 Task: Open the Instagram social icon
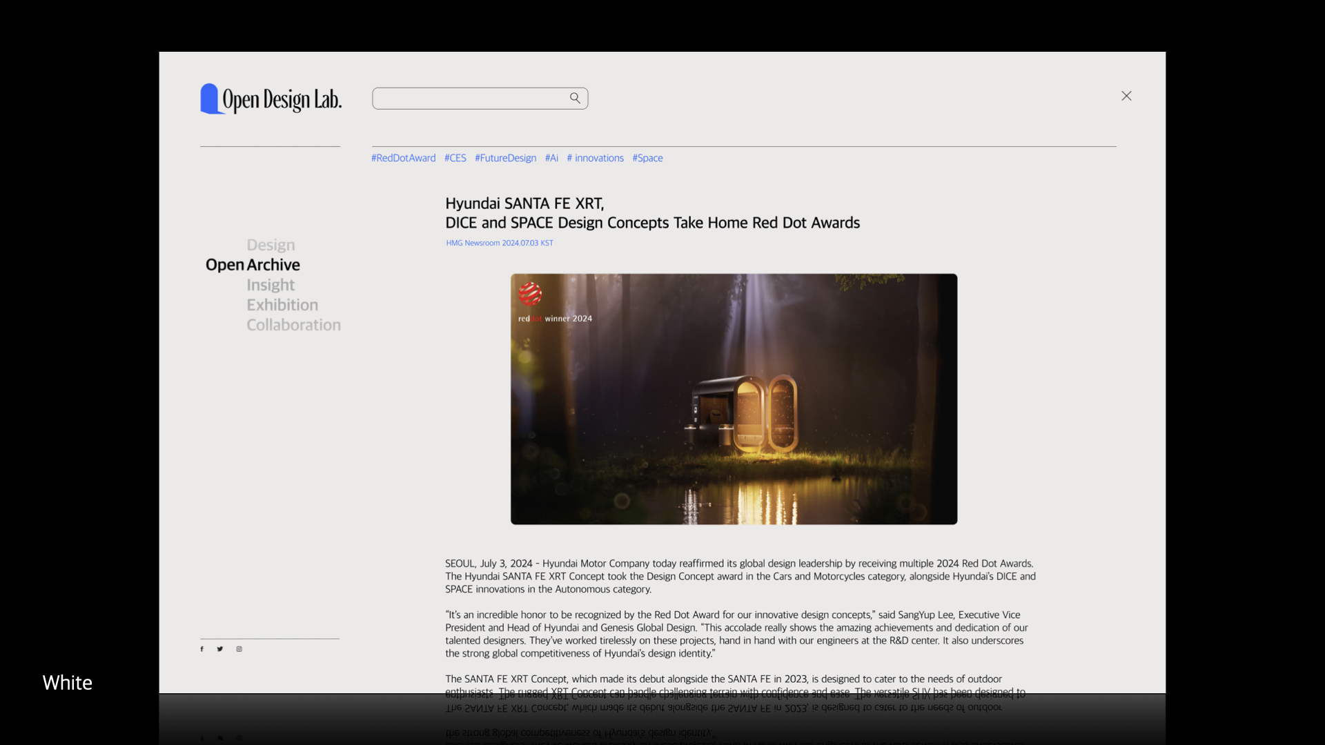tap(239, 649)
